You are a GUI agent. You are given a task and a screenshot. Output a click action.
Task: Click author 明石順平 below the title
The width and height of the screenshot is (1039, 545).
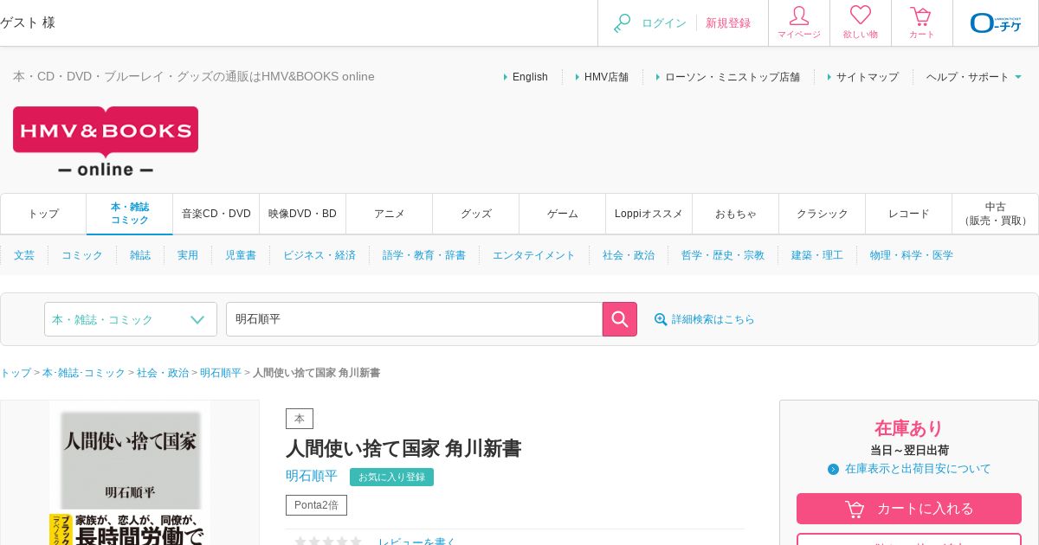click(312, 476)
